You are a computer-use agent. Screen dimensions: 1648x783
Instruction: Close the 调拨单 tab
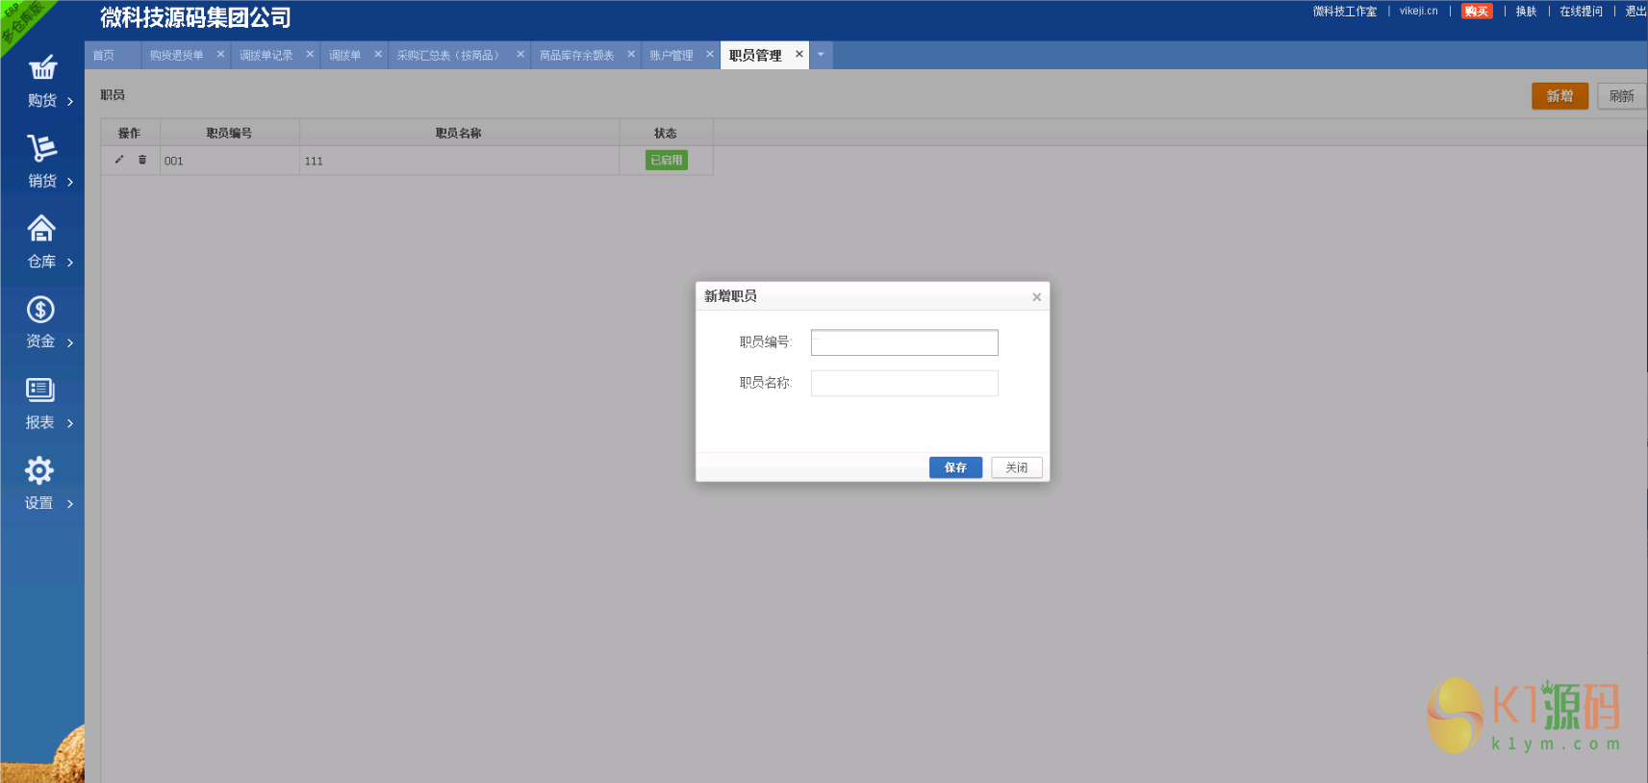378,54
